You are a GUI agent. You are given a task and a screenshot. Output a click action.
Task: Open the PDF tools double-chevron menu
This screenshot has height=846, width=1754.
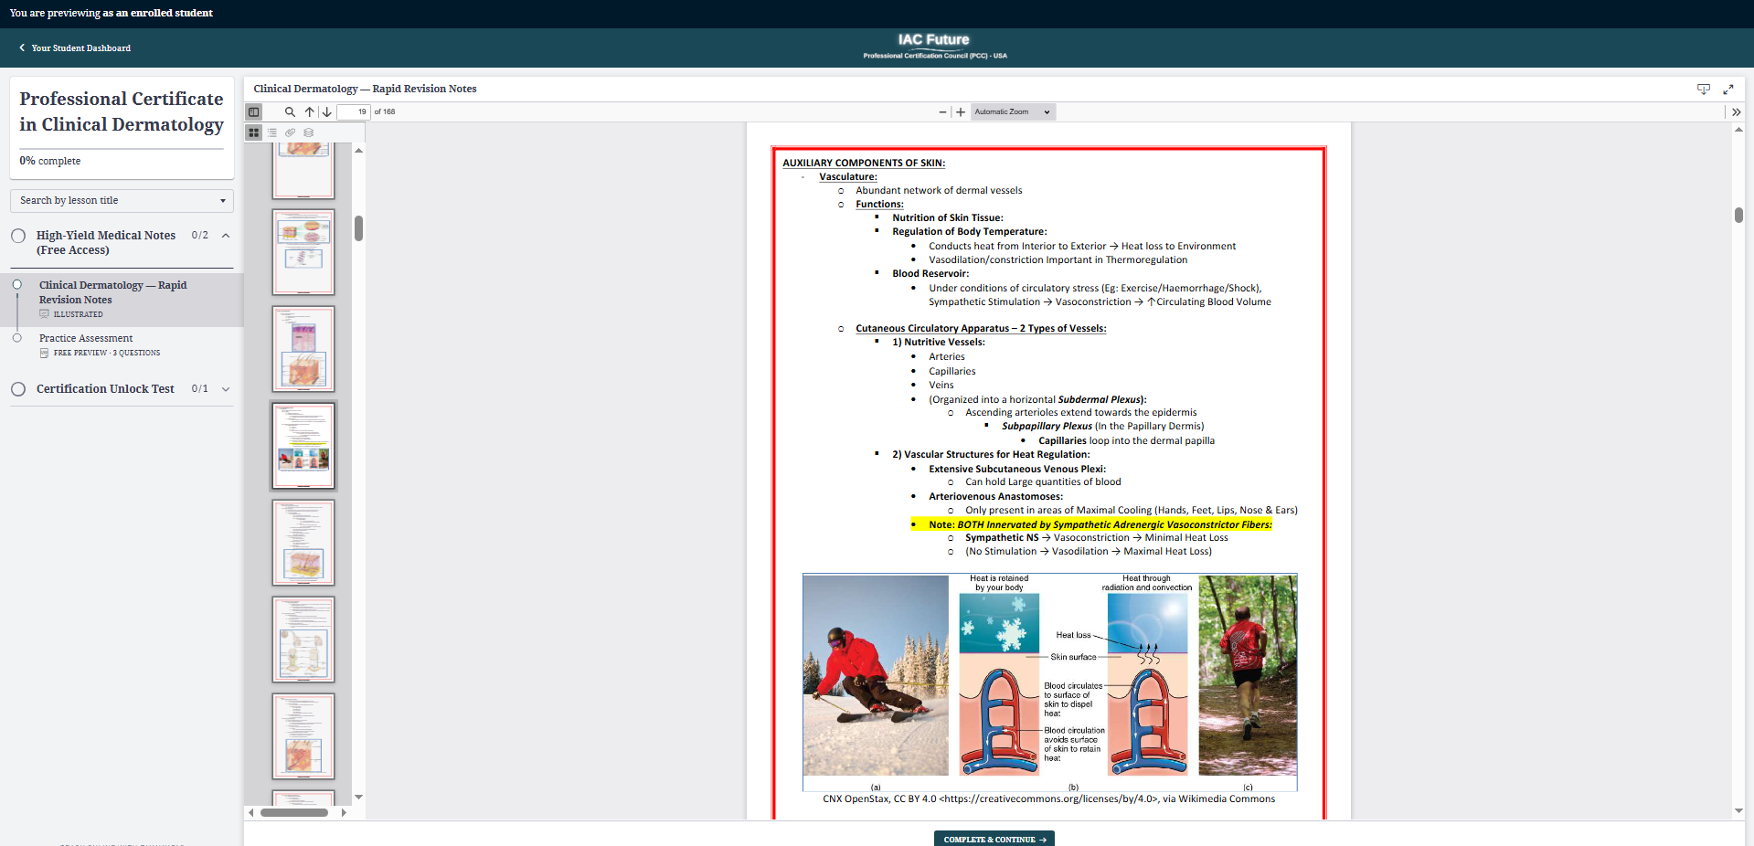pyautogui.click(x=1736, y=112)
